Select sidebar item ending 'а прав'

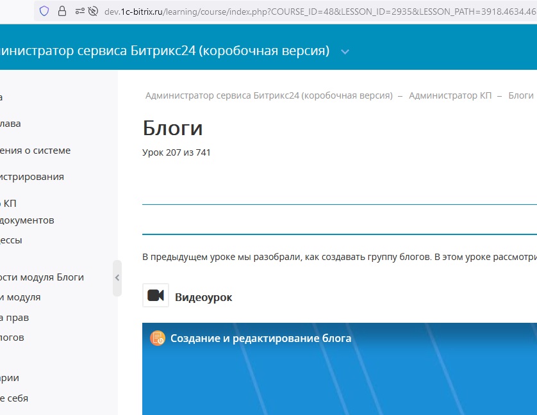point(14,318)
